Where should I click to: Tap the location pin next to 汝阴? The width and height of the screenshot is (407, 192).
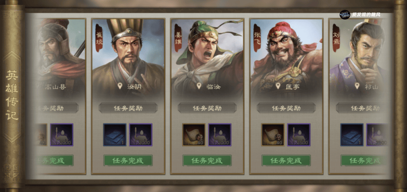[120, 86]
